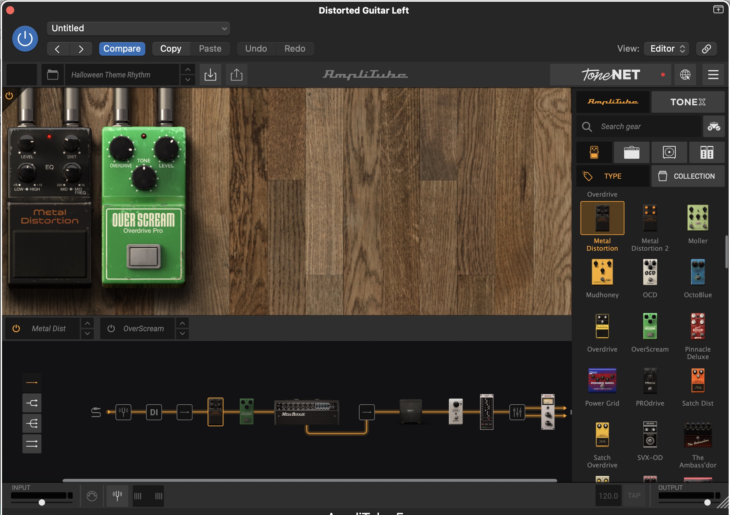
Task: Select the speaker cabinet category icon
Action: click(x=669, y=153)
